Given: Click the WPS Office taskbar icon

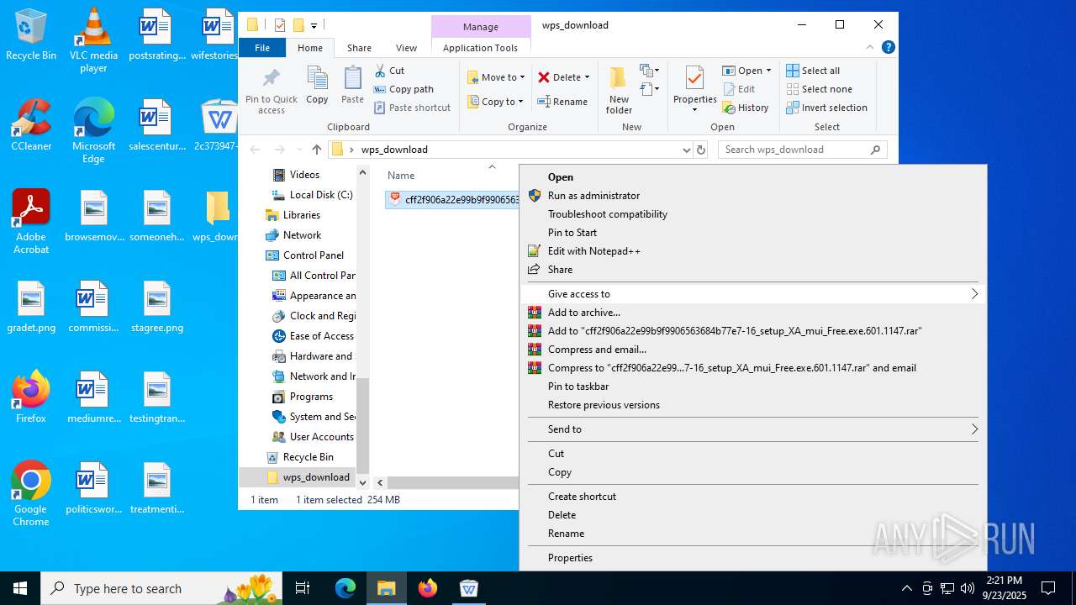Looking at the screenshot, I should [x=468, y=588].
